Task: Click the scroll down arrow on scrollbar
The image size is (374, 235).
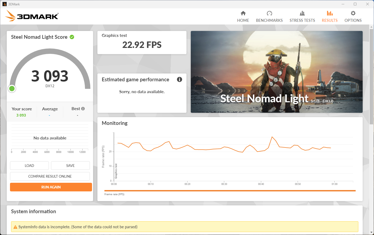Action: 371,232
